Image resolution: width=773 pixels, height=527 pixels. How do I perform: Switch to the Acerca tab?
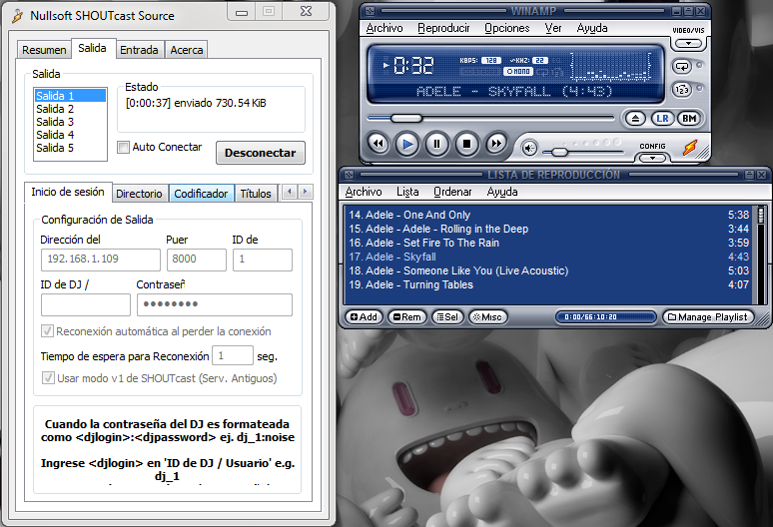(x=187, y=50)
